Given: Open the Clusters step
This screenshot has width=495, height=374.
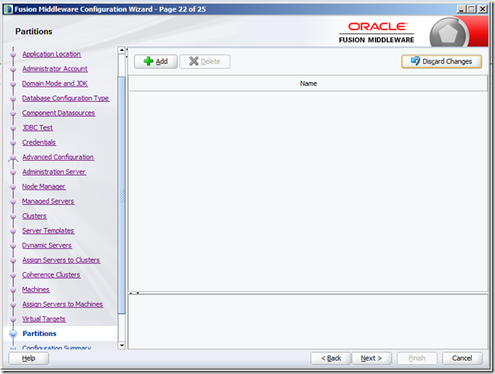Looking at the screenshot, I should tap(35, 216).
